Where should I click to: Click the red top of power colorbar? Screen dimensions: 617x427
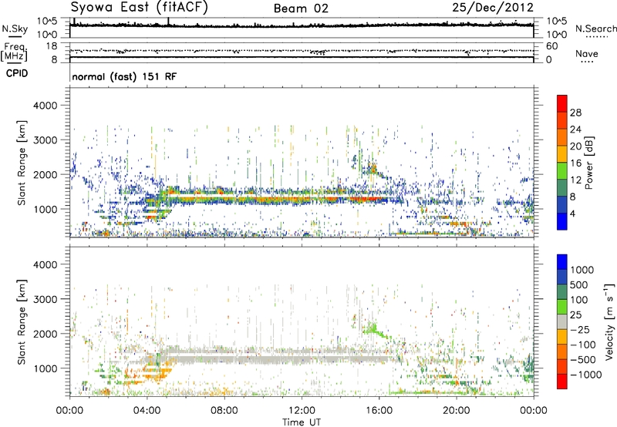(562, 103)
